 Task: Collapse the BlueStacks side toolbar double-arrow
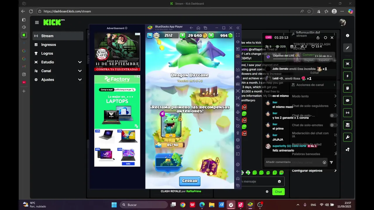coord(238,28)
